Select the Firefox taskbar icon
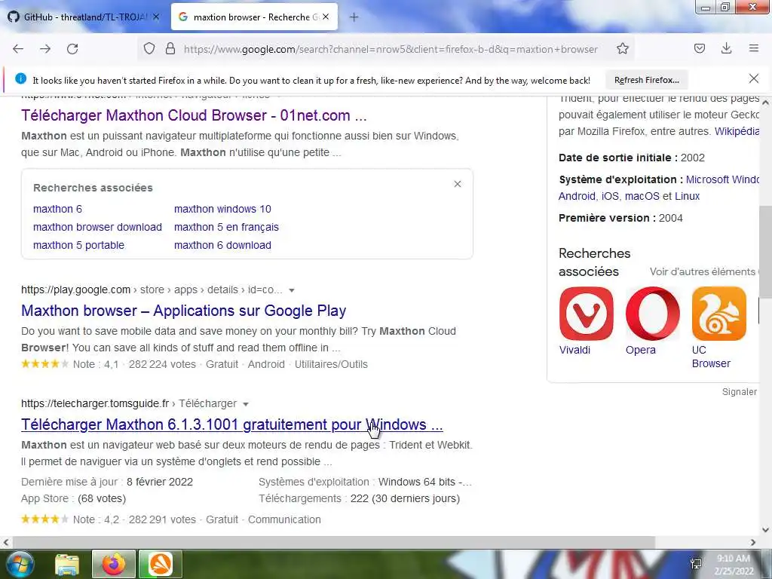The width and height of the screenshot is (772, 579). 114,564
